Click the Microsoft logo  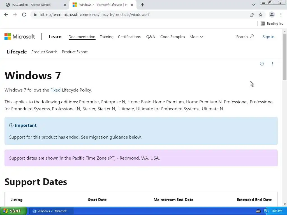point(20,37)
